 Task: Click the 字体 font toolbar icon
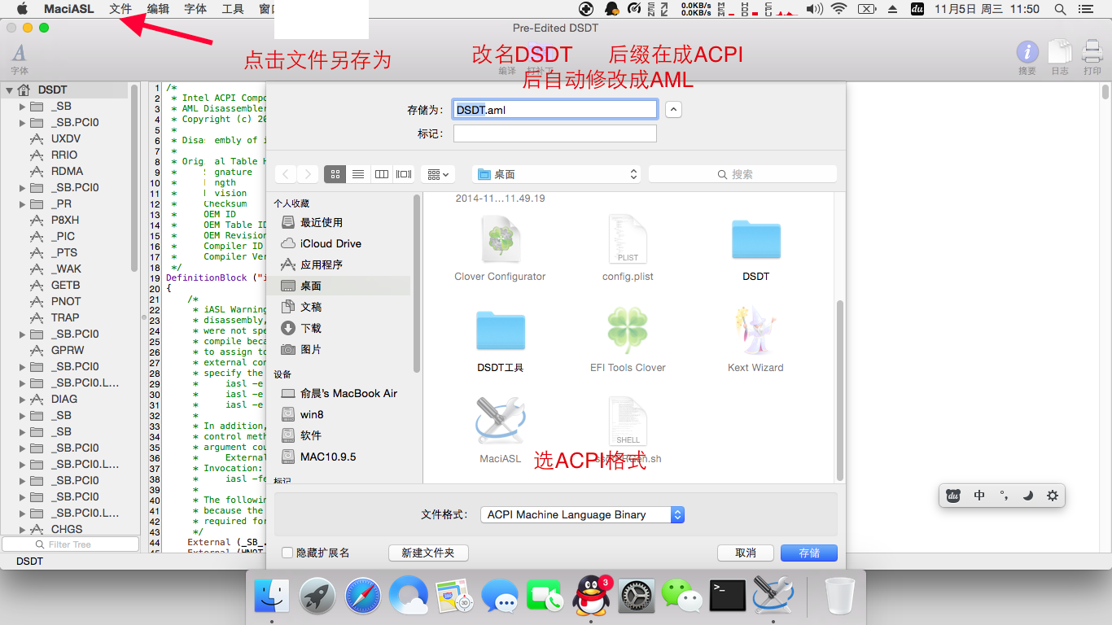pyautogui.click(x=20, y=59)
